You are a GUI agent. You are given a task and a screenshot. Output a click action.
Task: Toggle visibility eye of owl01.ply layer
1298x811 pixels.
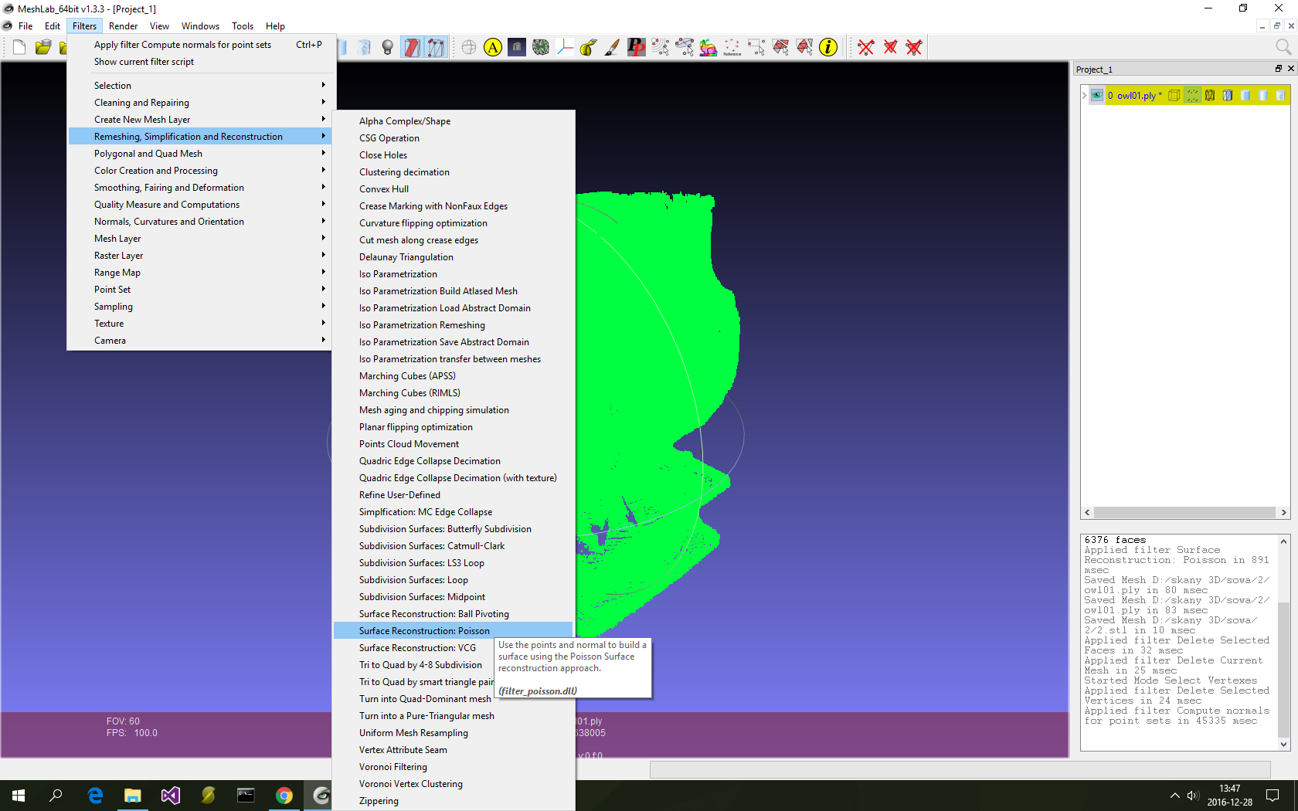pyautogui.click(x=1097, y=96)
